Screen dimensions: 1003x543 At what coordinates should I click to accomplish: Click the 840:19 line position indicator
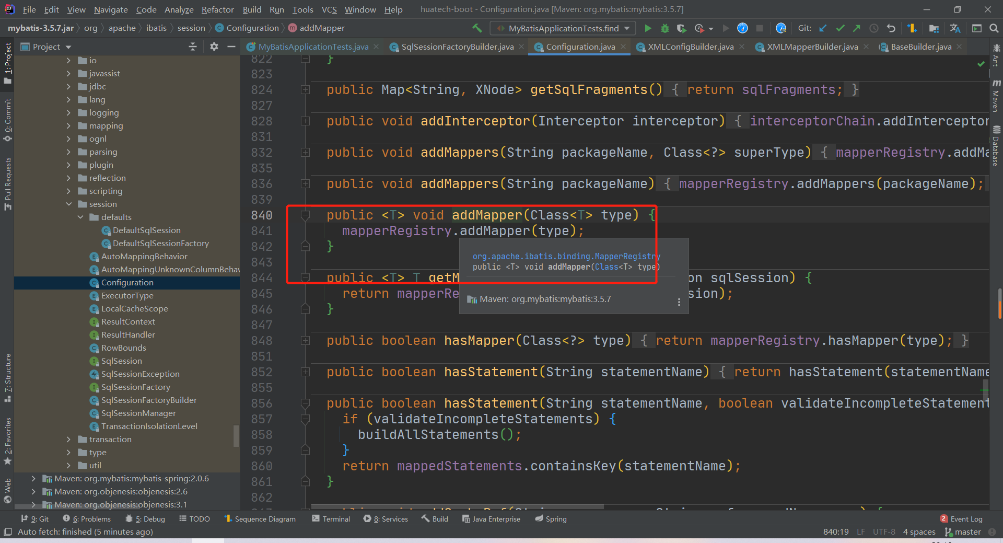pos(836,532)
